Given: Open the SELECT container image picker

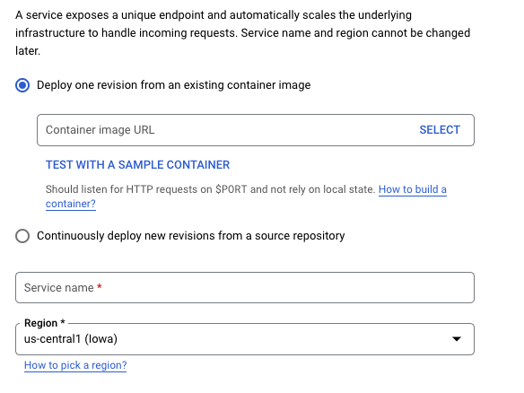Looking at the screenshot, I should [x=440, y=130].
